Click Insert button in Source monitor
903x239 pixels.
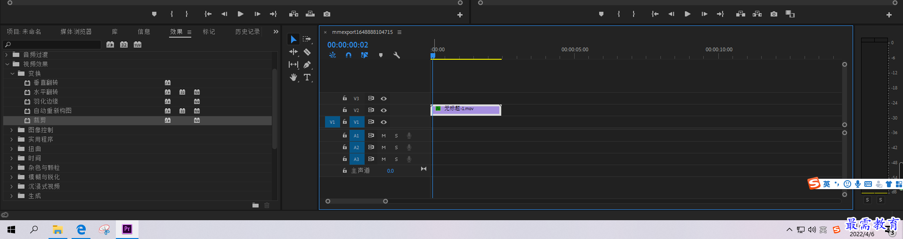tap(293, 14)
